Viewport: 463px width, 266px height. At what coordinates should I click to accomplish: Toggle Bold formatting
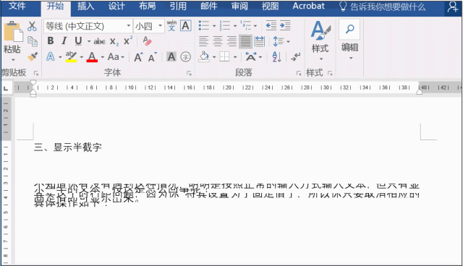[x=51, y=41]
